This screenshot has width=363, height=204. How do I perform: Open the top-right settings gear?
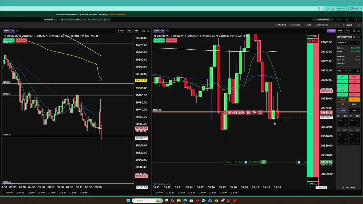[x=347, y=20]
